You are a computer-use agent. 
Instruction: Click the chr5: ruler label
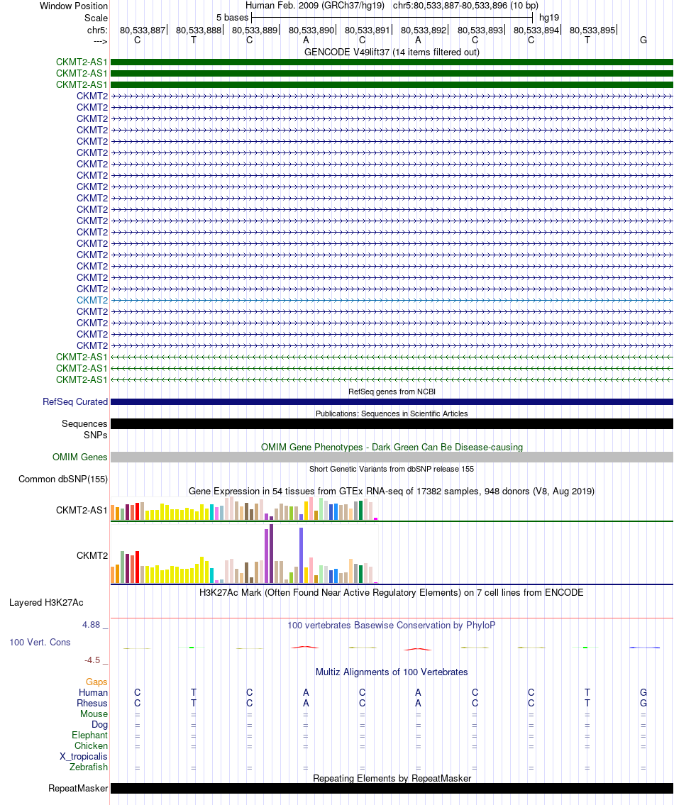[x=97, y=30]
